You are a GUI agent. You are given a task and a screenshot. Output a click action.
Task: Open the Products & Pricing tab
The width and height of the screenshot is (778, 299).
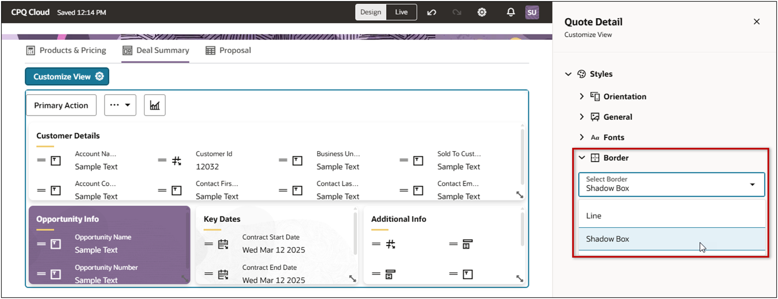coord(66,50)
